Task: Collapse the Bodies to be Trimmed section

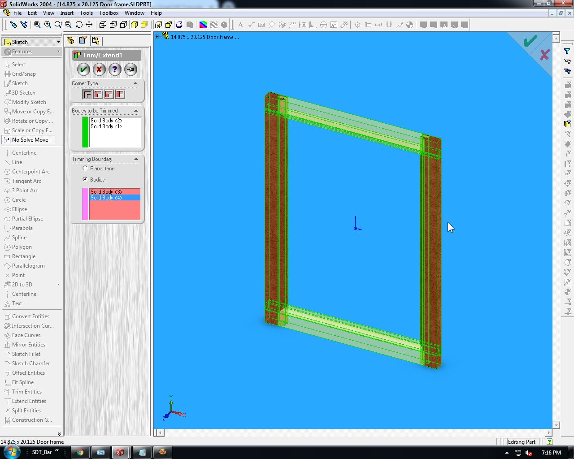Action: pyautogui.click(x=135, y=111)
